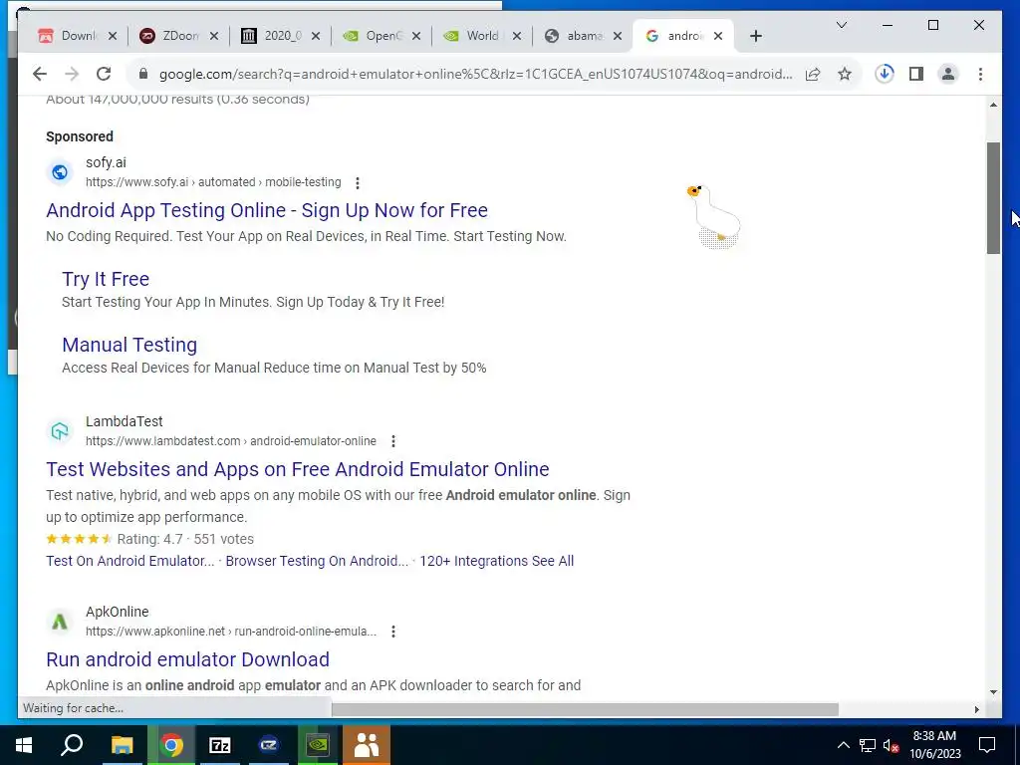Open the Chrome profile avatar menu

click(948, 74)
